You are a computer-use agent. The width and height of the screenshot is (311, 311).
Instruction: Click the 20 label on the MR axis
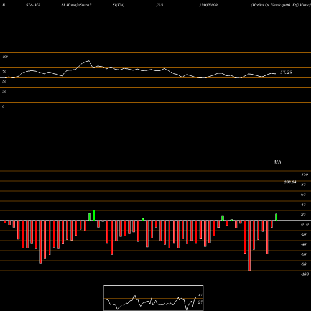[304, 215]
